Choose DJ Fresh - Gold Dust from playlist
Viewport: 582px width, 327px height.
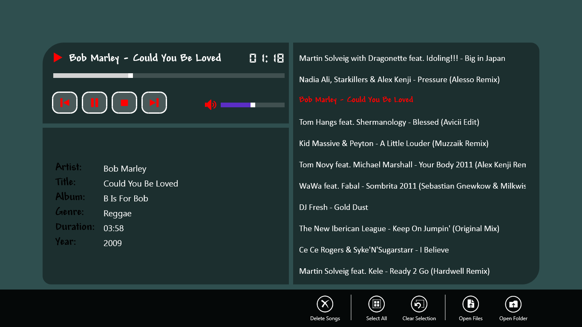[334, 207]
